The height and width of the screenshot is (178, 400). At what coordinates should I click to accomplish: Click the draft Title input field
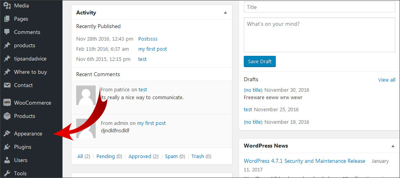tap(319, 7)
